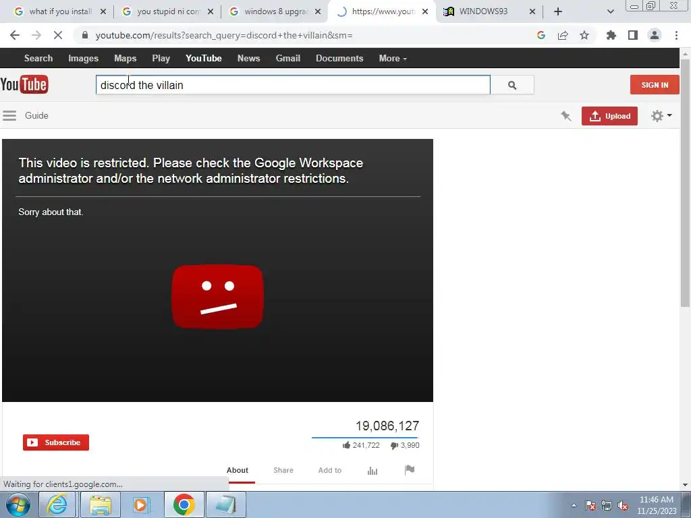
Task: Bookmark this page with the star
Action: pos(584,35)
